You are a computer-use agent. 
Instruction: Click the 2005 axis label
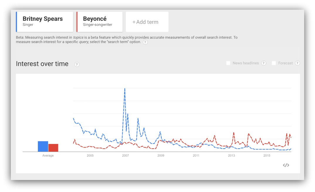pyautogui.click(x=90, y=155)
